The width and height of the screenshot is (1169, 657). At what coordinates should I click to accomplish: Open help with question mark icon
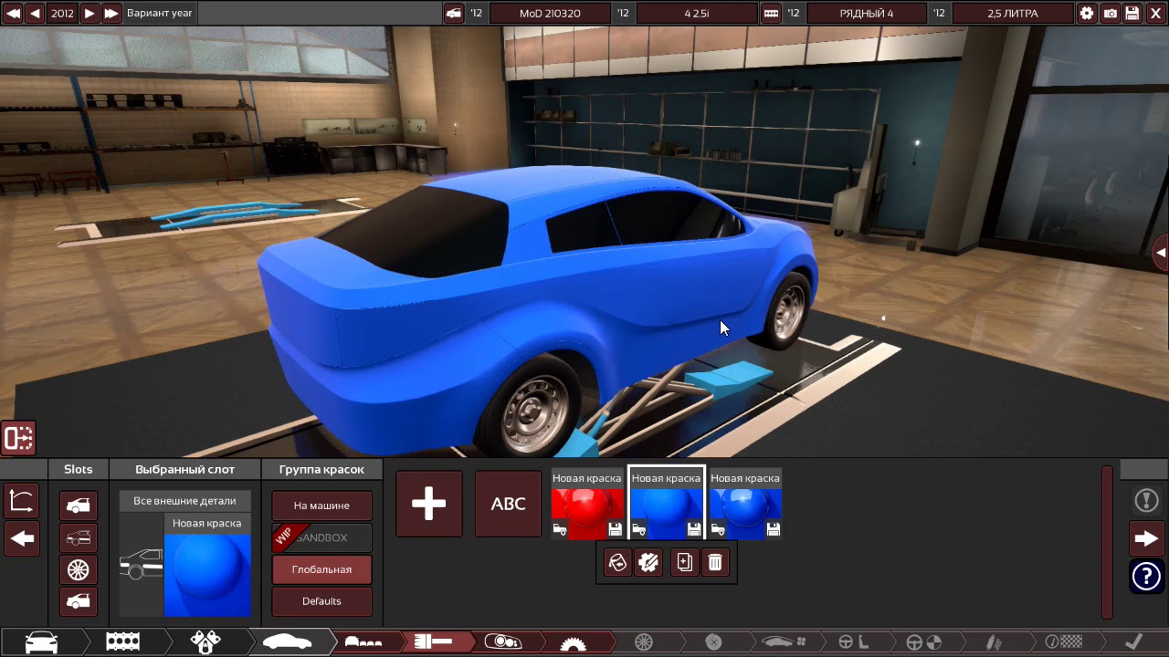1146,577
